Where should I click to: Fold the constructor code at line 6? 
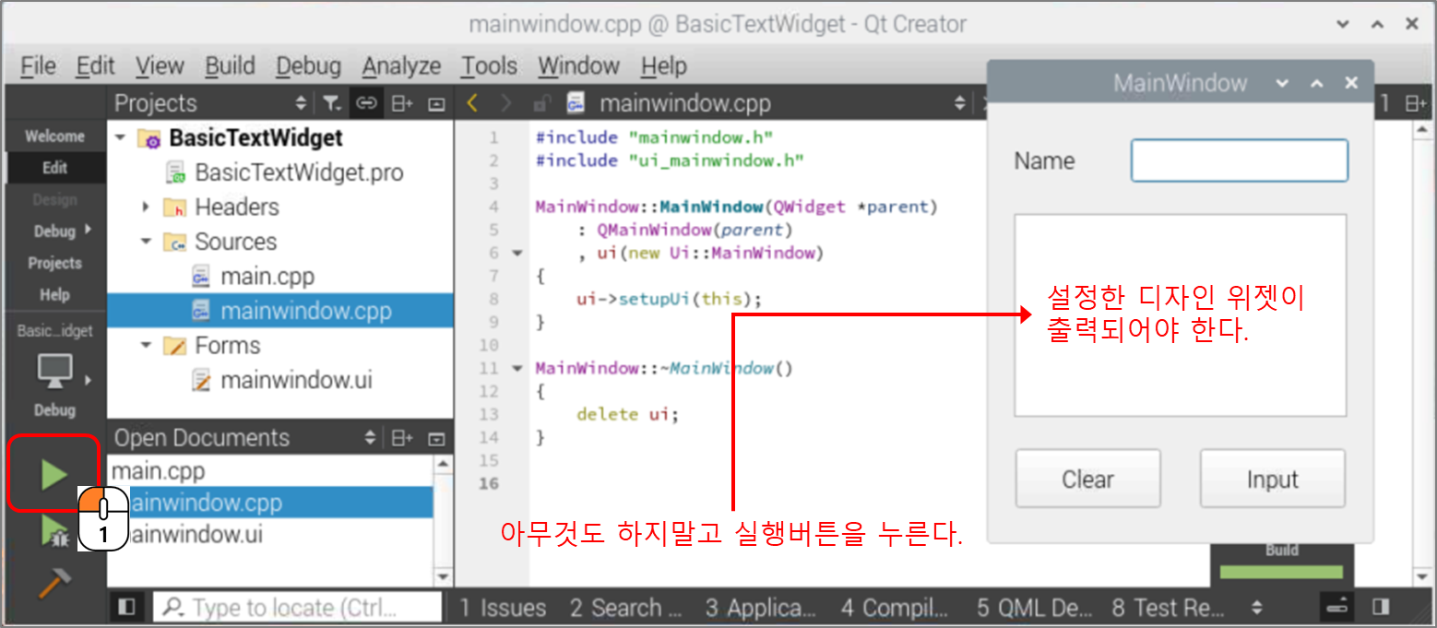[x=517, y=253]
